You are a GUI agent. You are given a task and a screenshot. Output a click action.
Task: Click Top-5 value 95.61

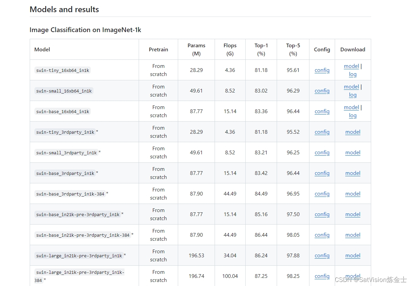click(293, 70)
